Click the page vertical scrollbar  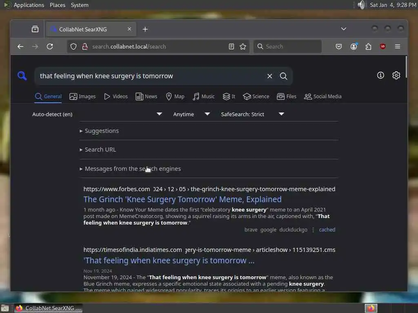tap(406, 67)
